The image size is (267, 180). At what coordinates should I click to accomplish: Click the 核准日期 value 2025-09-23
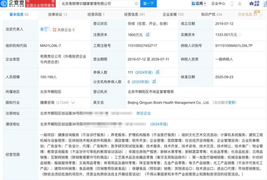pos(224,77)
